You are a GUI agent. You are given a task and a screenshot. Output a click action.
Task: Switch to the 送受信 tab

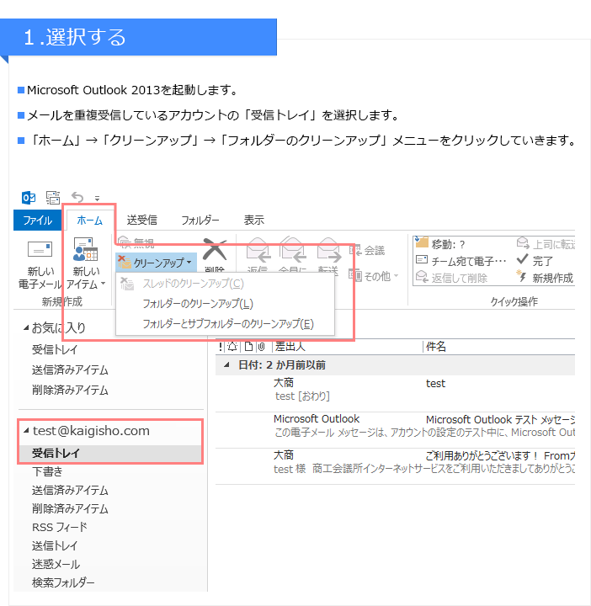pos(141,221)
